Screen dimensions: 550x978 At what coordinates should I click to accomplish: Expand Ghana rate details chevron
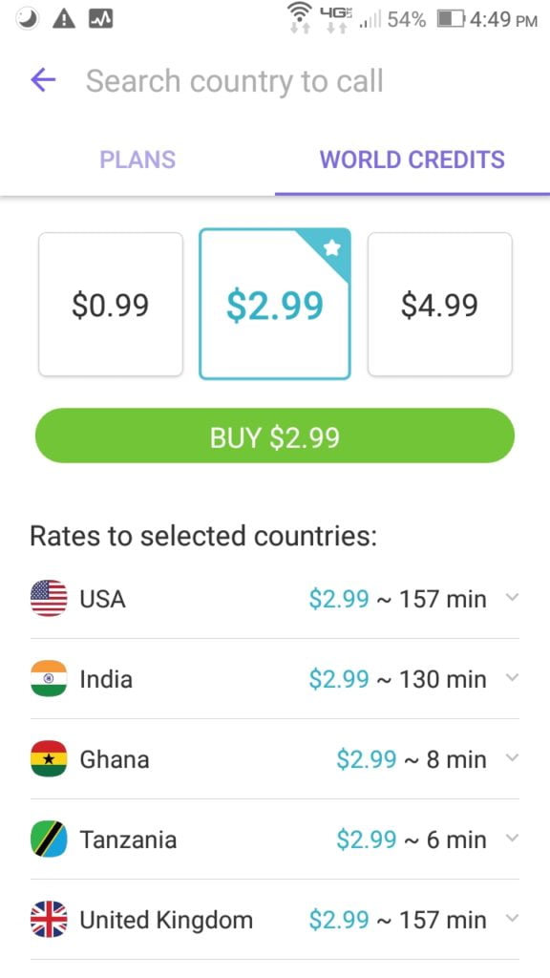tap(512, 757)
